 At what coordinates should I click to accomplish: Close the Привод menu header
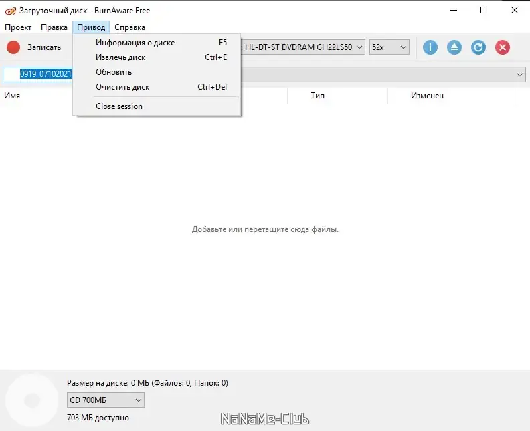point(91,27)
